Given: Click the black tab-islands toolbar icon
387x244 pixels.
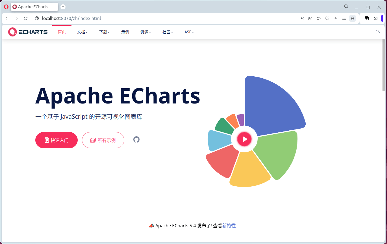Looking at the screenshot, I should [367, 18].
